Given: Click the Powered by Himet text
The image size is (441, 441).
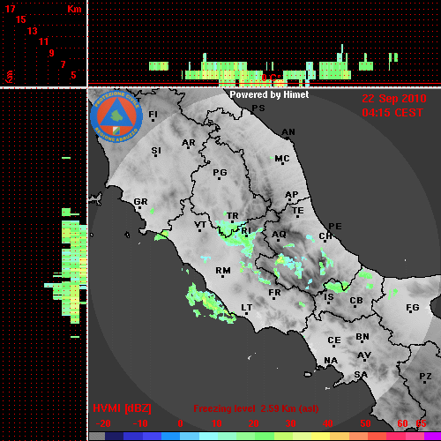Looking at the screenshot, I should tap(269, 94).
